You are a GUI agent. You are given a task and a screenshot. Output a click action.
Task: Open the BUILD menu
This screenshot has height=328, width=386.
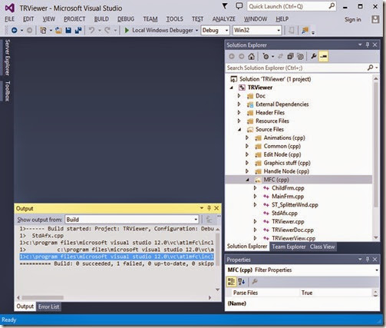[x=101, y=19]
